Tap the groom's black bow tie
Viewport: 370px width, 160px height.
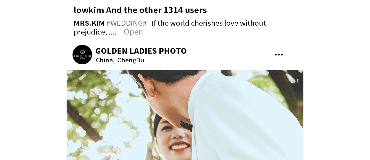coord(186,126)
